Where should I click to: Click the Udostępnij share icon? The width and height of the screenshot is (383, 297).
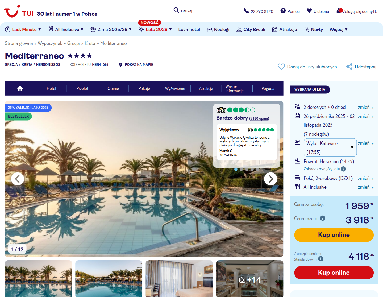click(x=349, y=67)
